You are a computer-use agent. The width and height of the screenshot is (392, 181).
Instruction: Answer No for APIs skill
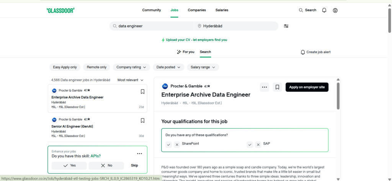(x=106, y=166)
